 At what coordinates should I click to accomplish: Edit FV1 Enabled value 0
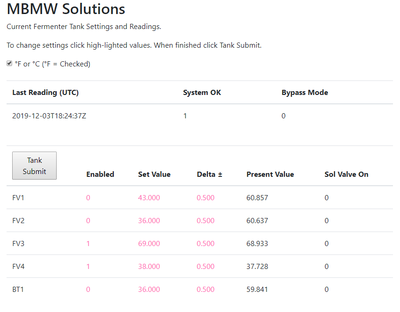(88, 198)
